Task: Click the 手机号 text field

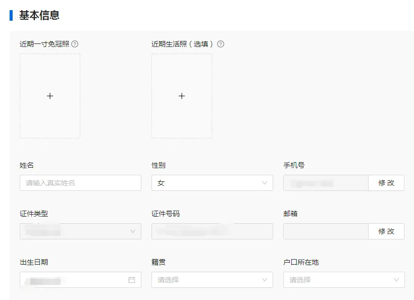Action: coord(326,183)
